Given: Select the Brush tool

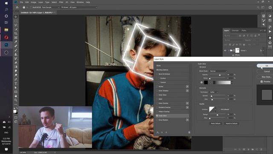Looking at the screenshot, I should pos(16,50).
